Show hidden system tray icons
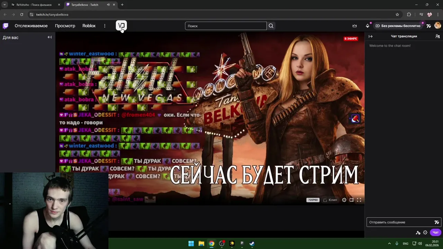443x249 pixels. coord(389,243)
